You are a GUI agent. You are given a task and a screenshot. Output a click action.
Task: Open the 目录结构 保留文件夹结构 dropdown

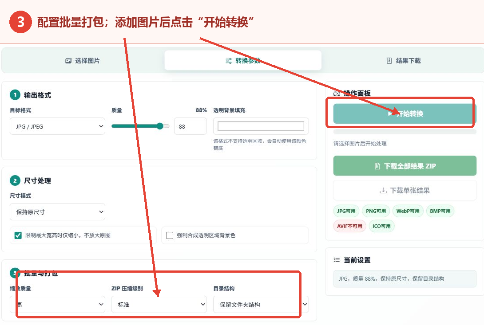[x=261, y=304]
